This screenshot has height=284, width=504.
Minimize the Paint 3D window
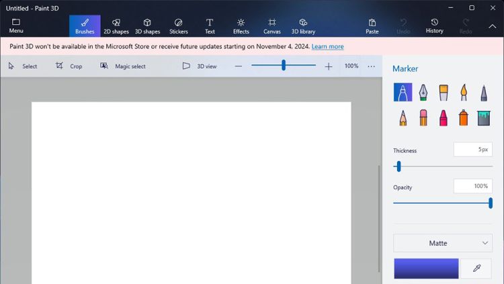point(451,7)
